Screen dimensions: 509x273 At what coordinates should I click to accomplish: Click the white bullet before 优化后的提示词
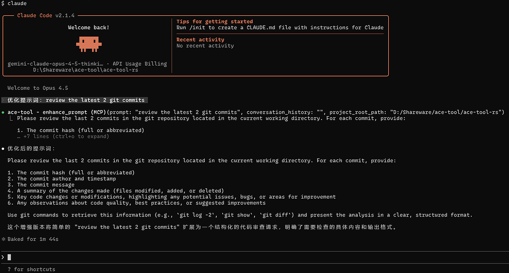coord(3,148)
